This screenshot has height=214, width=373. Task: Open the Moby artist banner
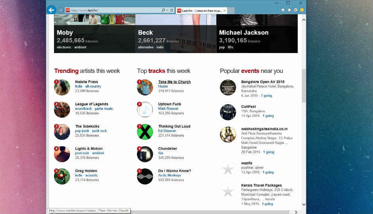[x=95, y=34]
